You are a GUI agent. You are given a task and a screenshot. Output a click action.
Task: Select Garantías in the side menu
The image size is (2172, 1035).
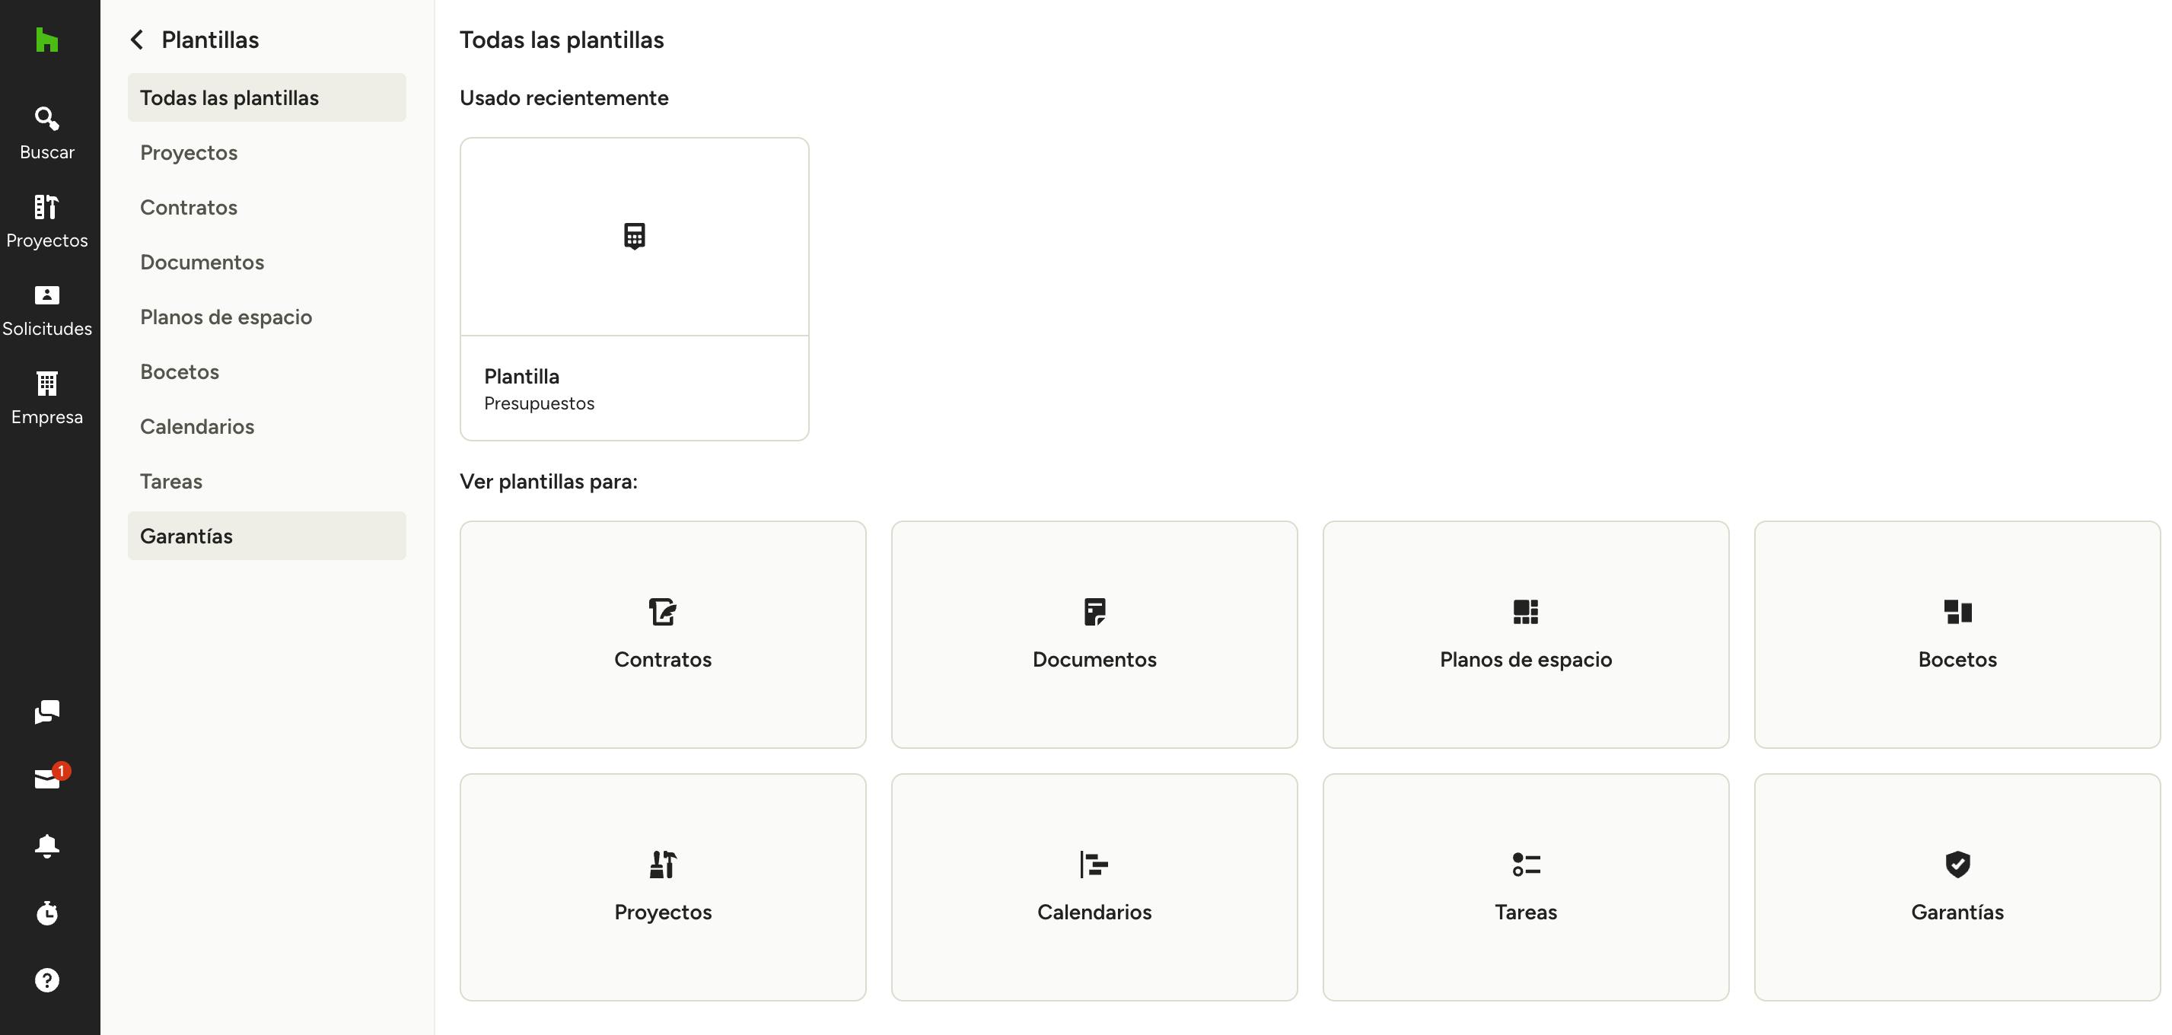pyautogui.click(x=266, y=536)
